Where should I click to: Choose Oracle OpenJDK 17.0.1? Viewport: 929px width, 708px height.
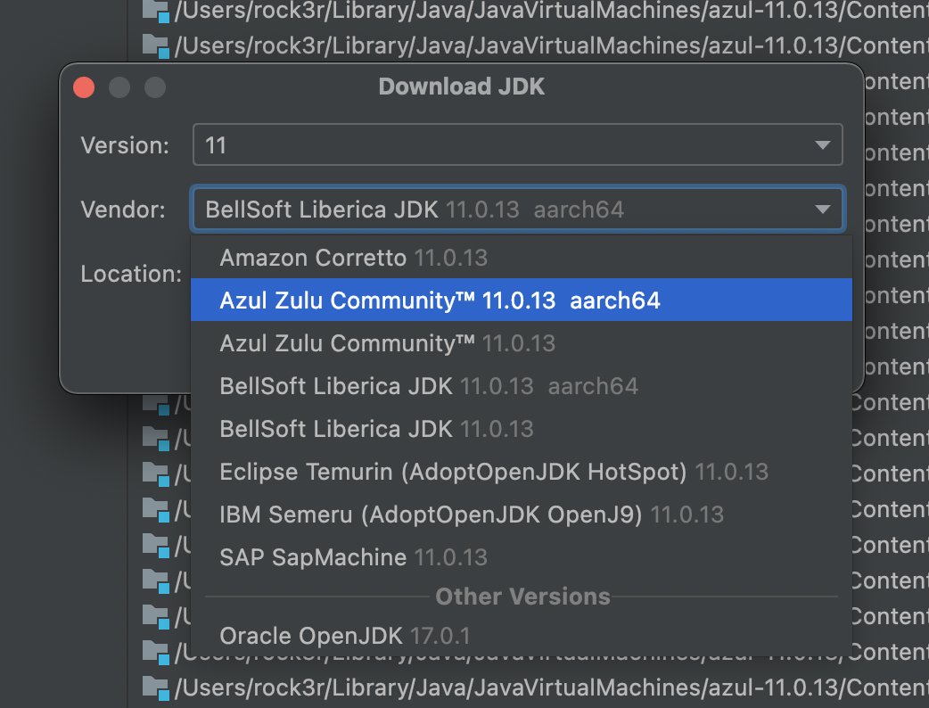pos(522,636)
